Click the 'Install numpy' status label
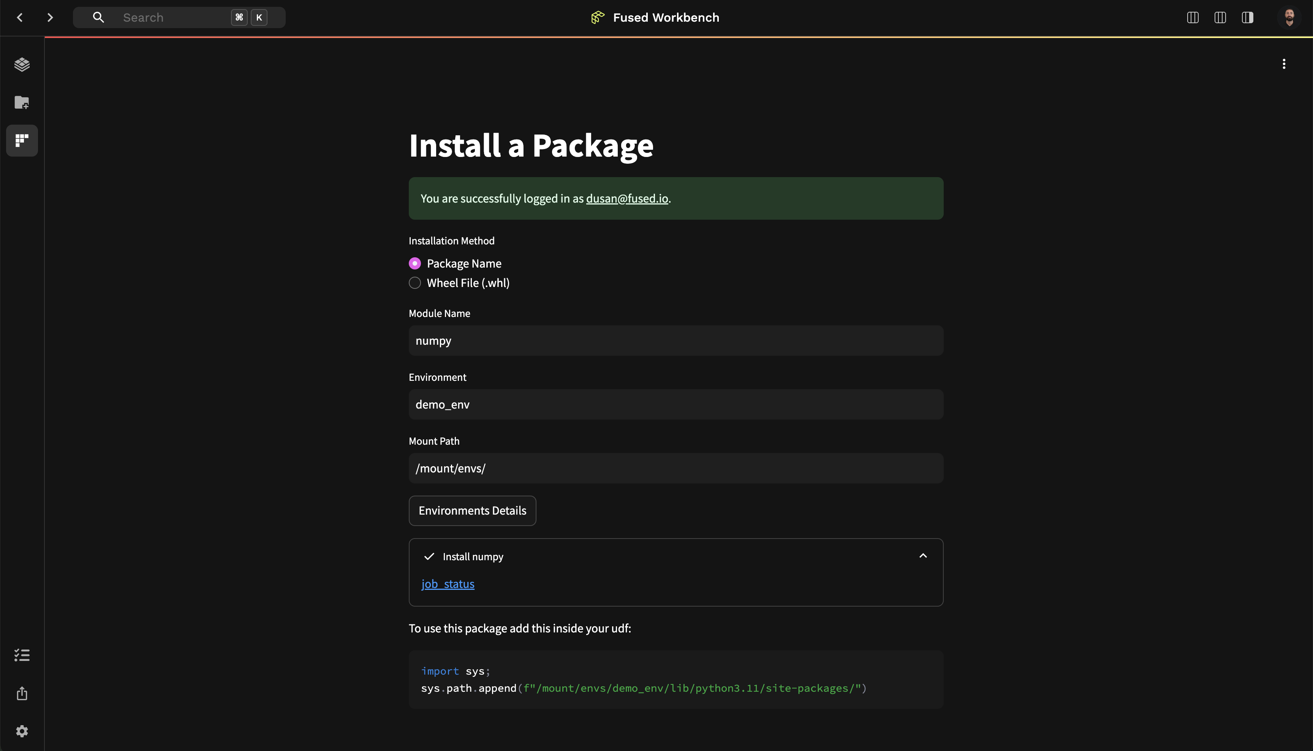 click(x=473, y=556)
